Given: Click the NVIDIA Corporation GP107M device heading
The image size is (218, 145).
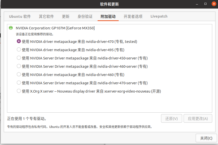Looking at the screenshot, I should tap(55, 28).
